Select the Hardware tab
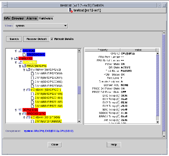The height and width of the screenshot is (156, 169). click(x=46, y=18)
